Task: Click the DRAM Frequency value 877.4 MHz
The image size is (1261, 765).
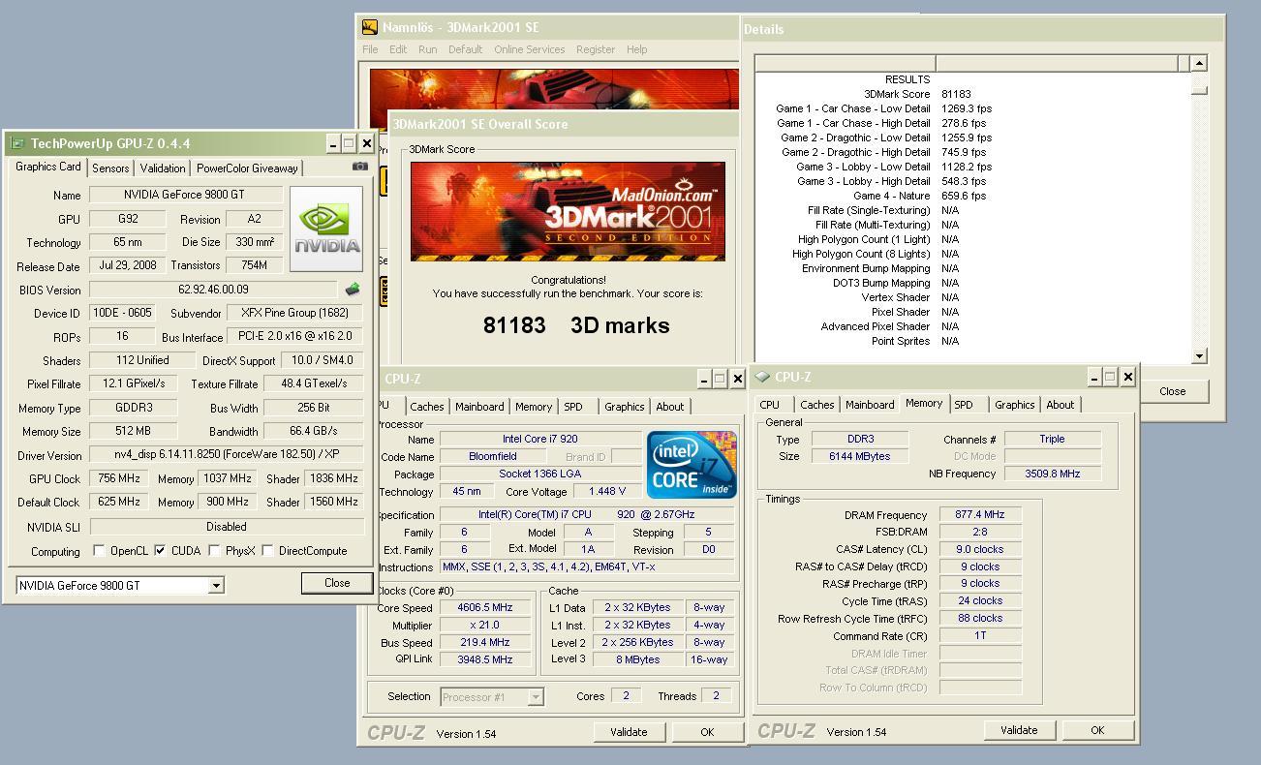Action: [x=980, y=515]
